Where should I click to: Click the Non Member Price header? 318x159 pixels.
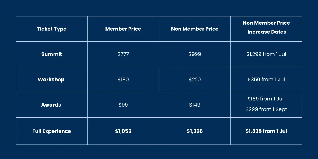click(x=195, y=29)
